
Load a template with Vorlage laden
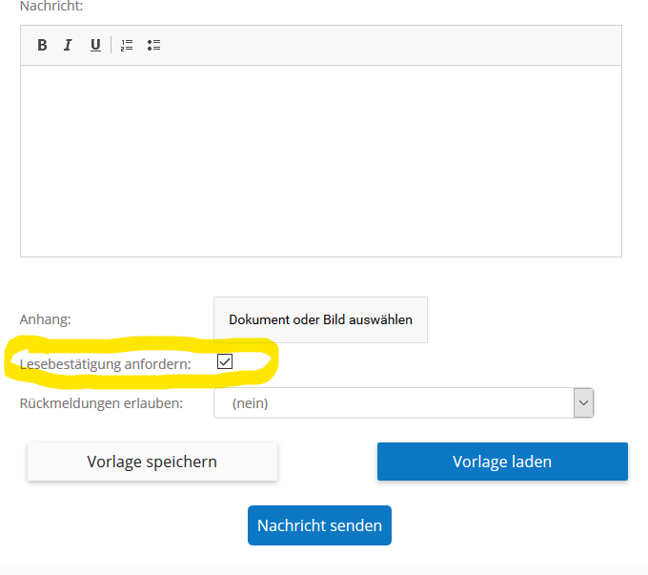pos(502,462)
